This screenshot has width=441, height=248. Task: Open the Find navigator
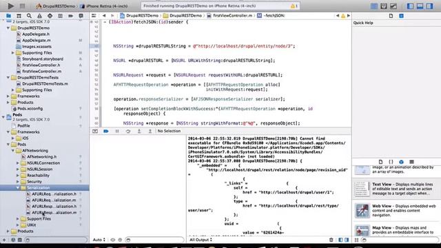coord(29,16)
